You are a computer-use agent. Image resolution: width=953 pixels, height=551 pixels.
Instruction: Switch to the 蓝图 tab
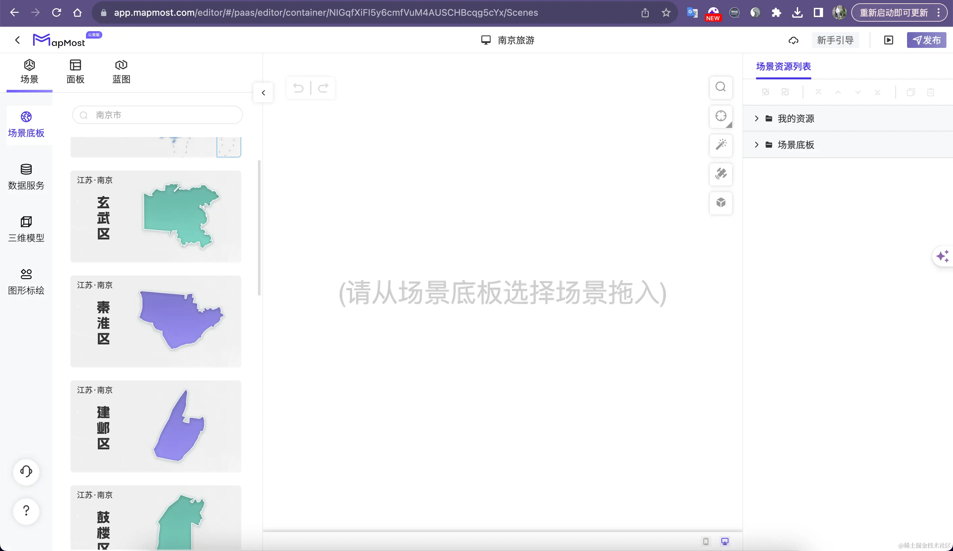coord(121,71)
